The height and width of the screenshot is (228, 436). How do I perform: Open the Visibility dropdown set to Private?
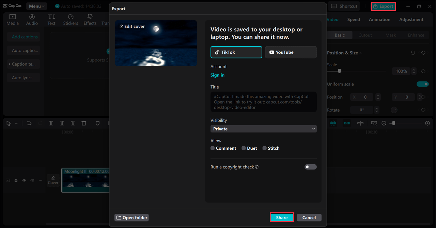(264, 129)
